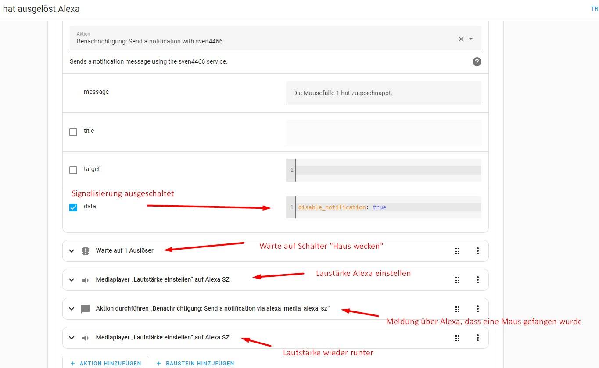Uncheck the data checkbox
This screenshot has width=599, height=368.
click(x=73, y=207)
